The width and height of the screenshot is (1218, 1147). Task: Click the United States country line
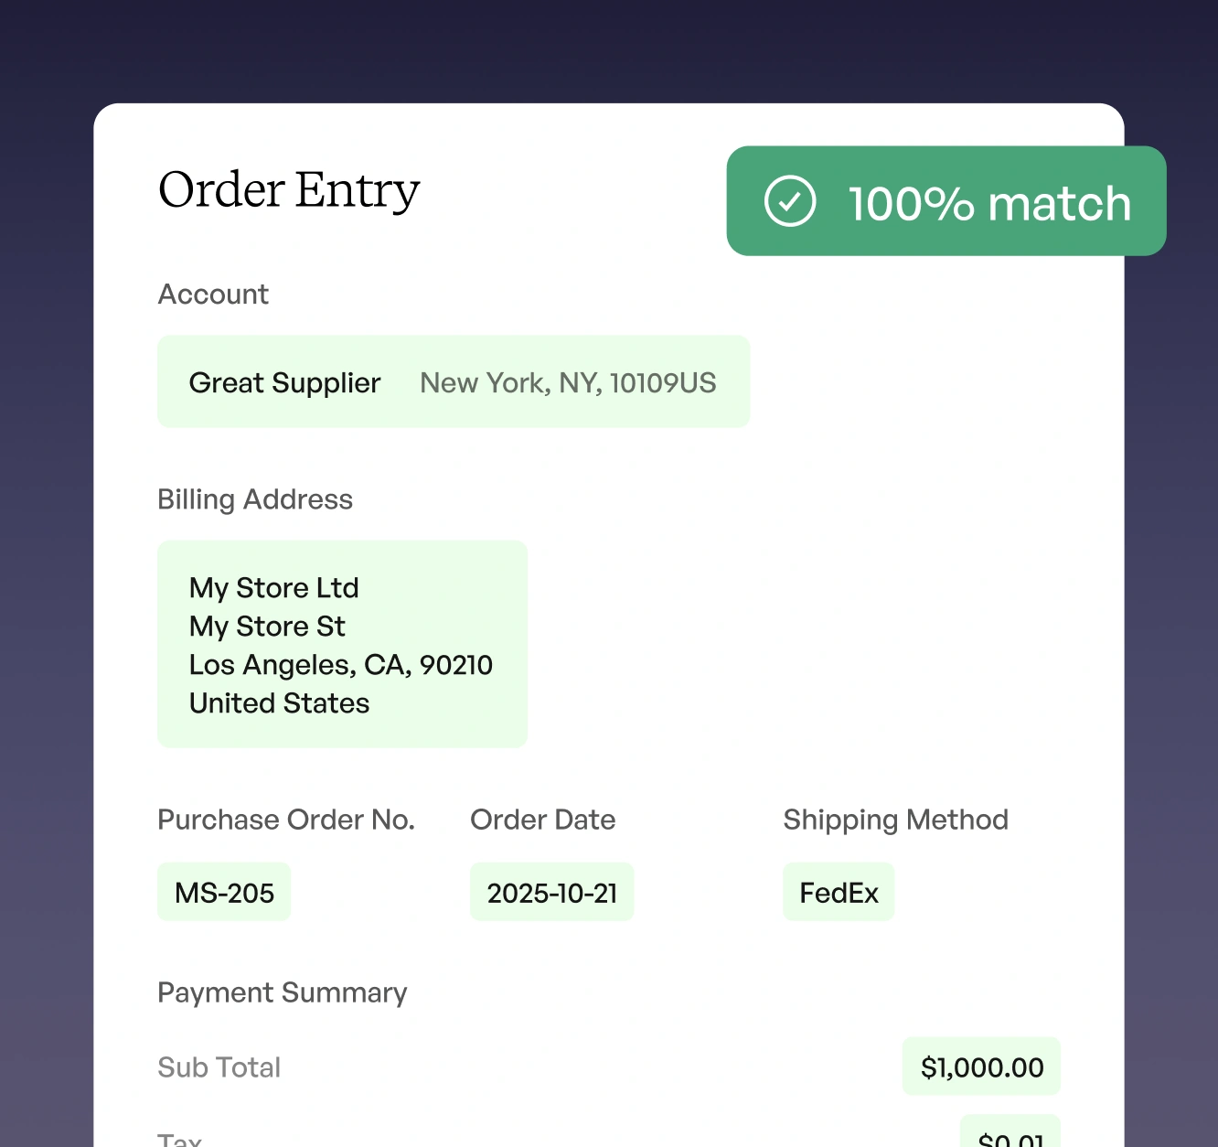click(279, 703)
